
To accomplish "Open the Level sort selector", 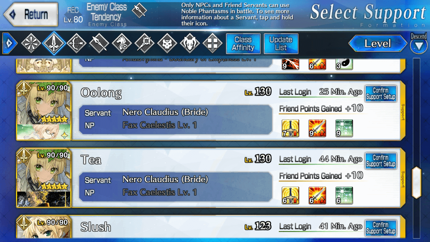I will pos(378,43).
